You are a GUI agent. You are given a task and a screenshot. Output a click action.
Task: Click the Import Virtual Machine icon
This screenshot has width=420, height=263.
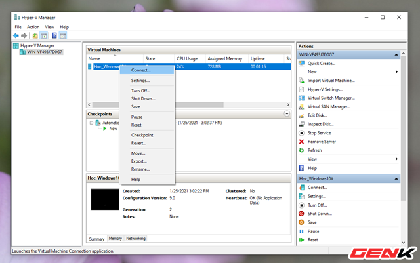302,81
